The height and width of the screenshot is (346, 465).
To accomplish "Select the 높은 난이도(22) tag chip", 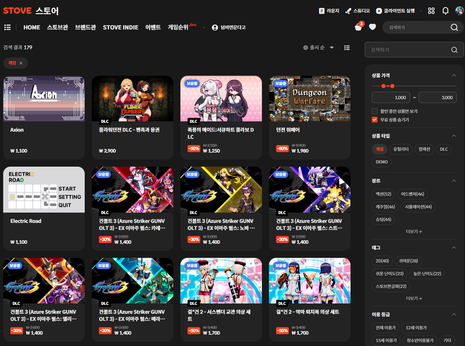I will pos(427,273).
